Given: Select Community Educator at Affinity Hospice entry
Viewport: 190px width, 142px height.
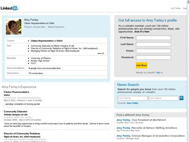Looking at the screenshot, I should pyautogui.click(x=53, y=46).
